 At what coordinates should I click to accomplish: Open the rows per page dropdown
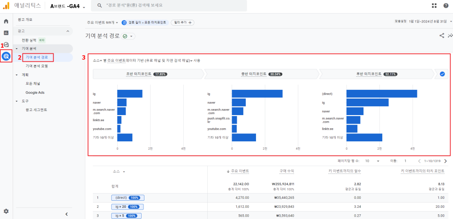[372, 161]
